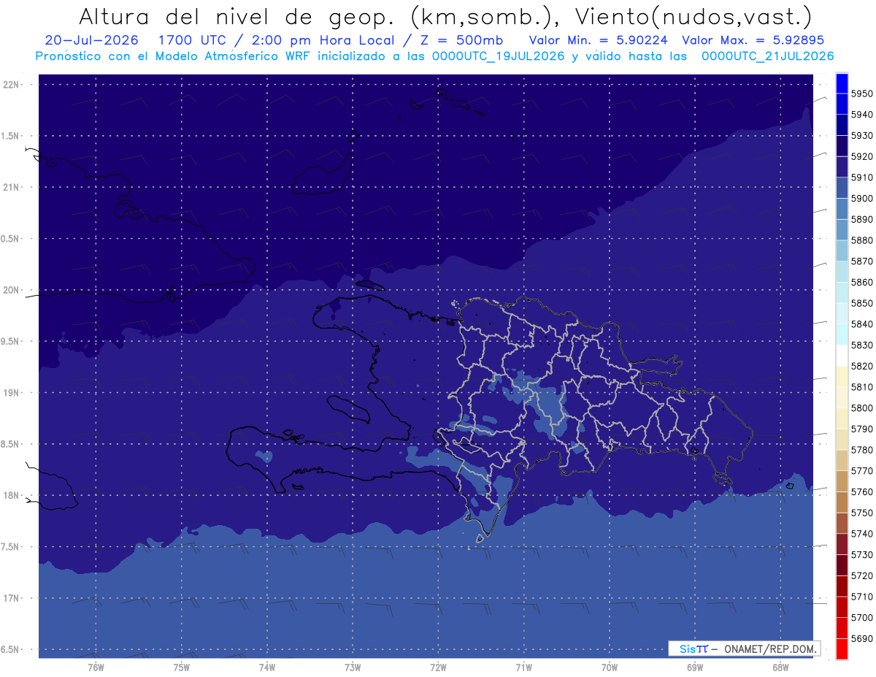Click the "5760" colorbar value

click(862, 492)
